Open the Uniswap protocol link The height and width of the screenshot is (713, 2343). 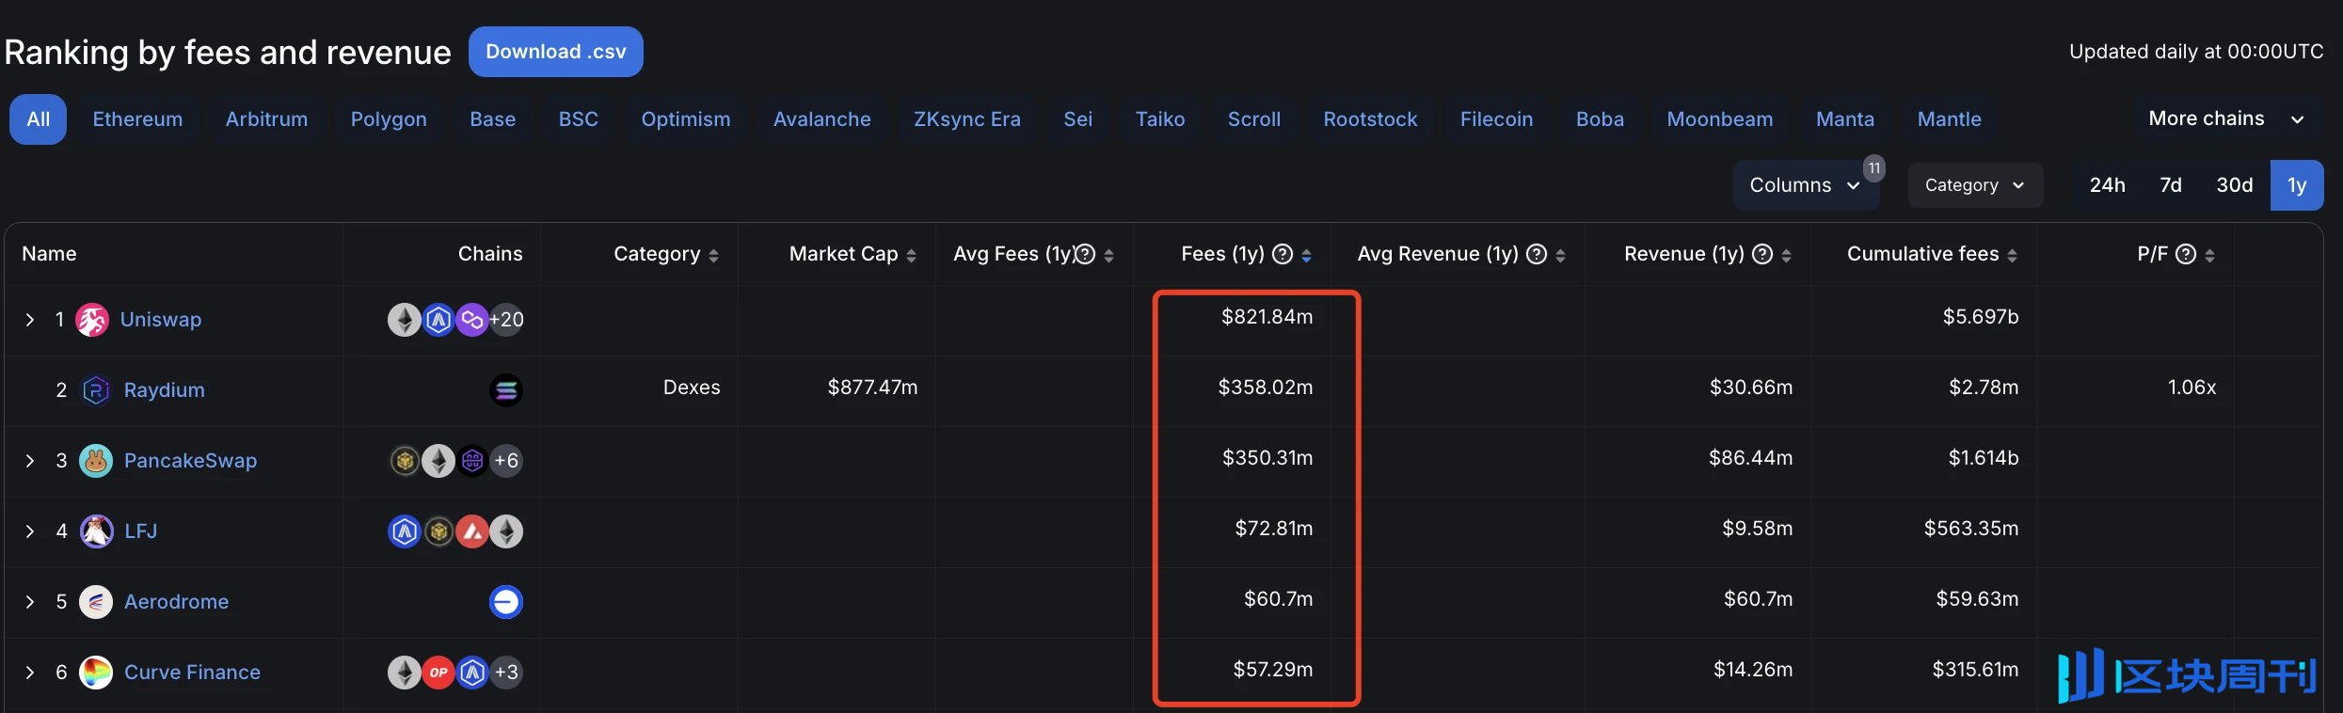point(161,320)
